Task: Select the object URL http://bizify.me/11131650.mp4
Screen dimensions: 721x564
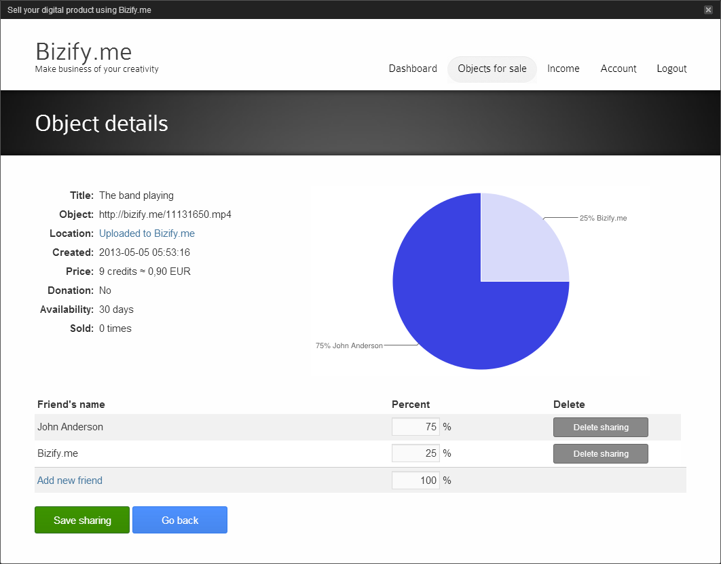Action: point(165,214)
